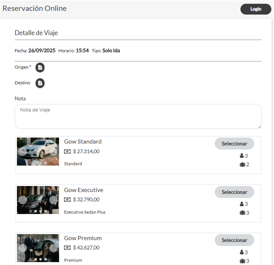The width and height of the screenshot is (274, 265).
Task: Select the Gow Standard vehicle
Action: tap(234, 144)
